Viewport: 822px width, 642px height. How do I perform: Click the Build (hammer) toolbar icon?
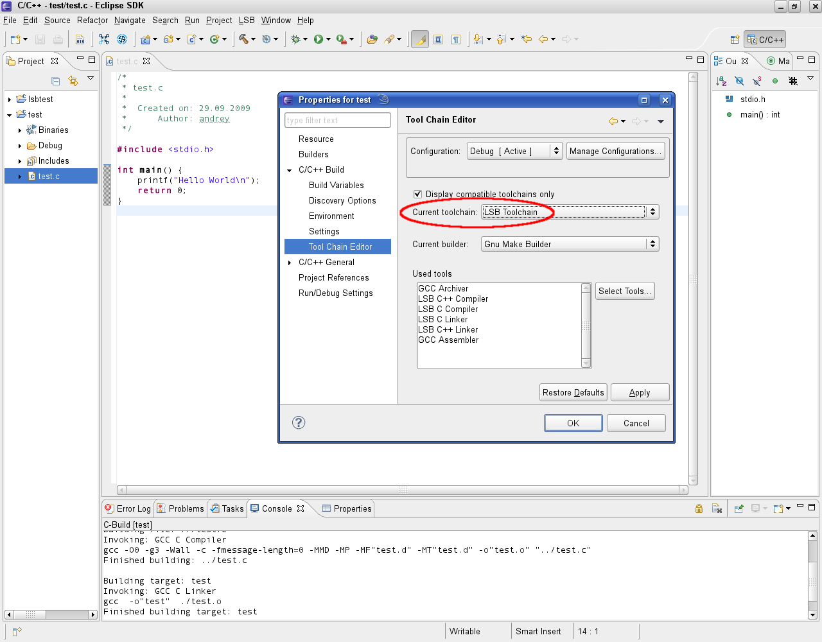[x=243, y=39]
